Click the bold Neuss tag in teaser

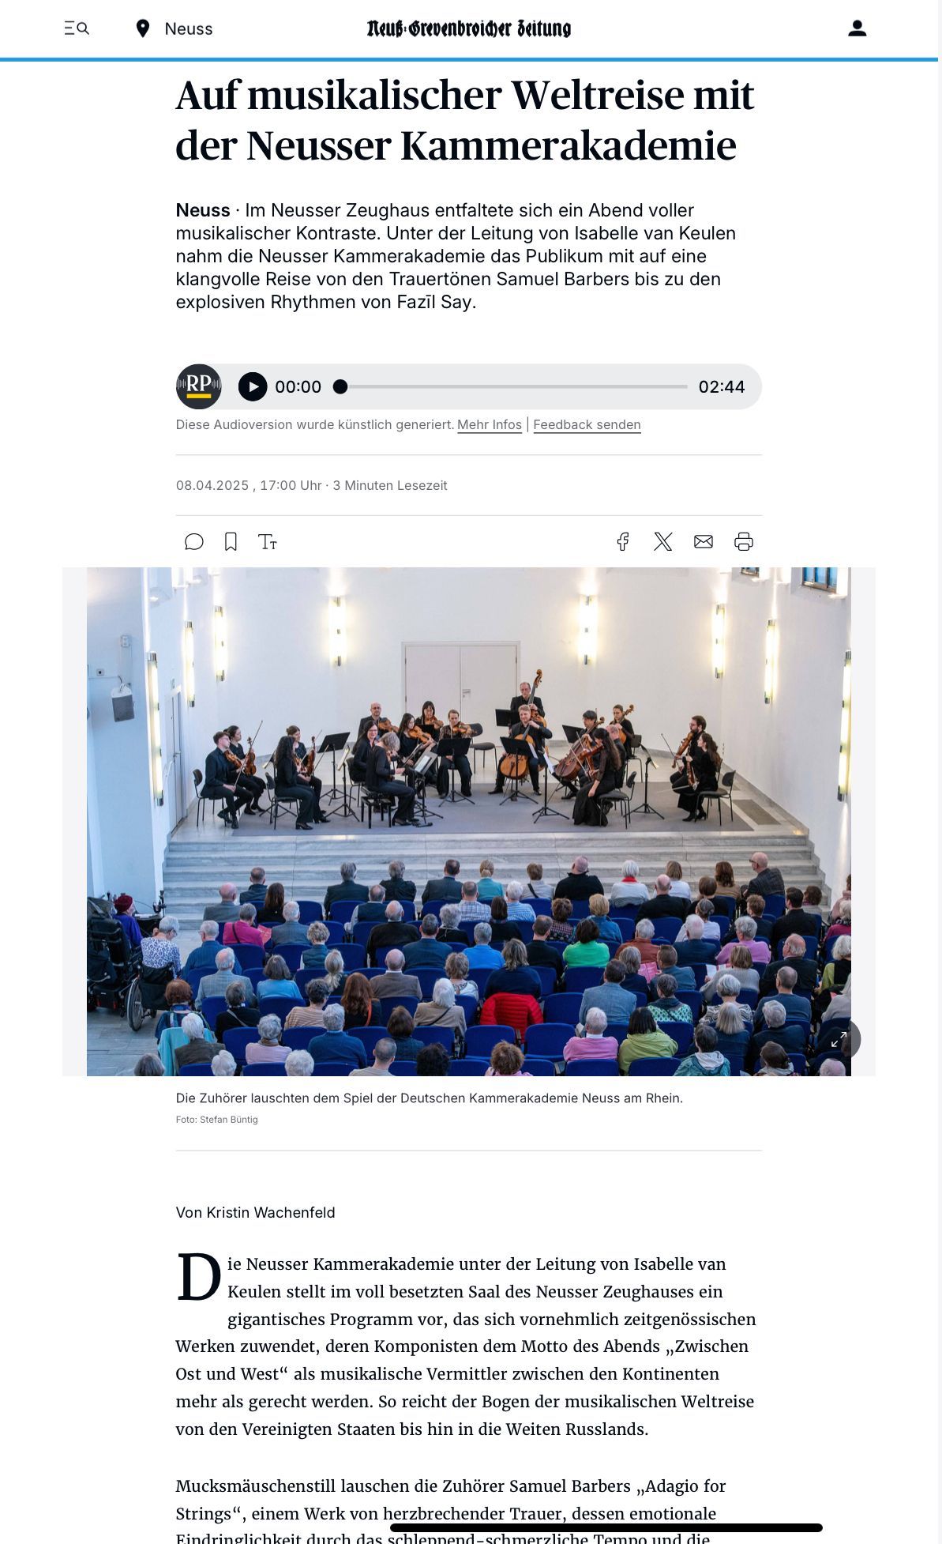[x=203, y=210]
